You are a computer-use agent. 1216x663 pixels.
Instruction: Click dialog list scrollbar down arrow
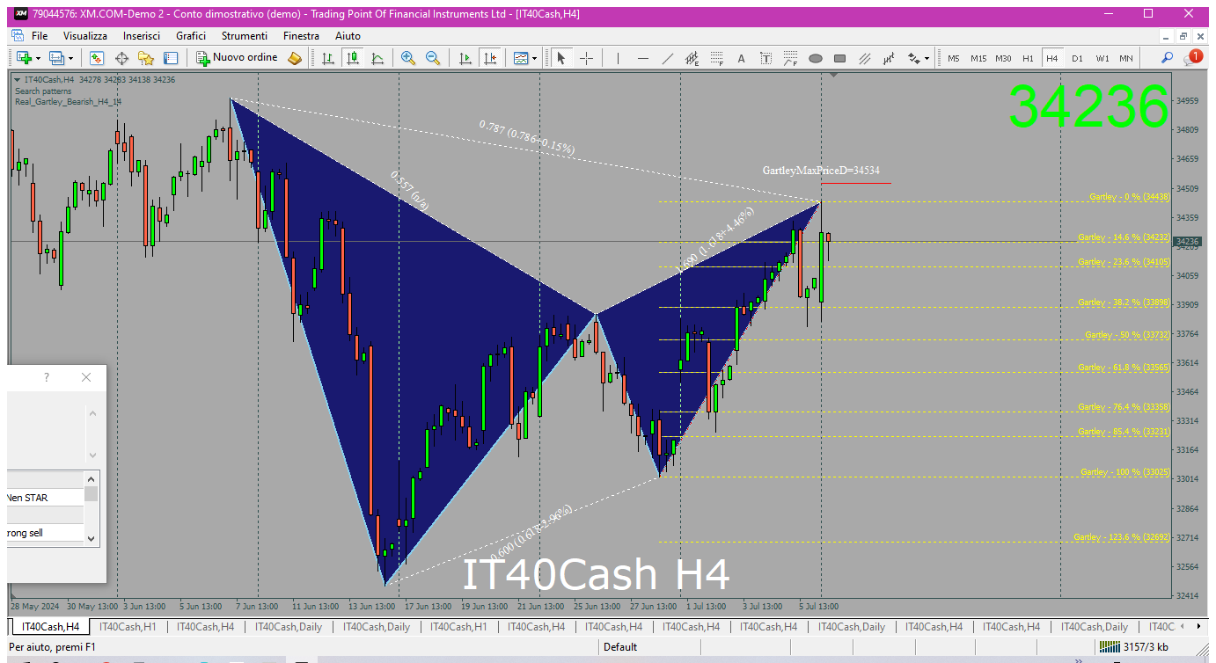coord(92,537)
